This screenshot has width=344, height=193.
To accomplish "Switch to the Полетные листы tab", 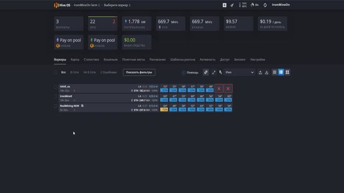I will click(133, 60).
